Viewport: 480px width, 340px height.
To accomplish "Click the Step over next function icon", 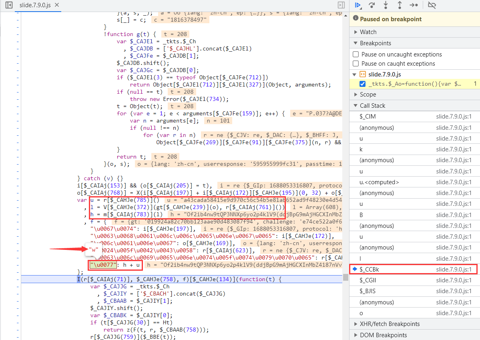I will click(x=372, y=5).
